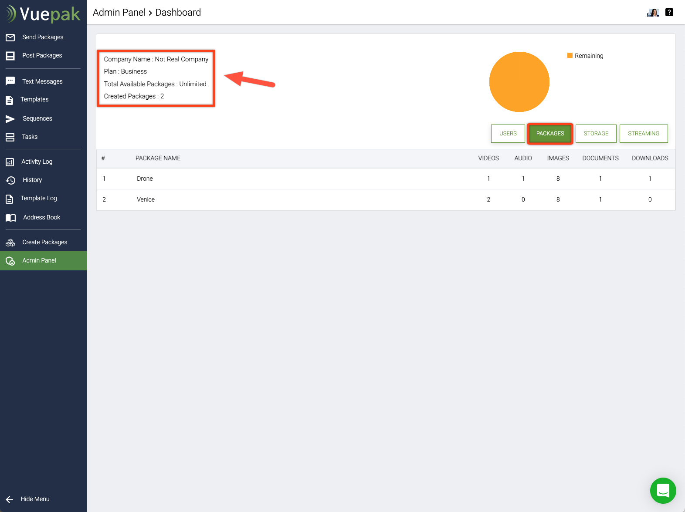Viewport: 685px width, 512px height.
Task: Click the AUDIO column header
Action: 523,158
